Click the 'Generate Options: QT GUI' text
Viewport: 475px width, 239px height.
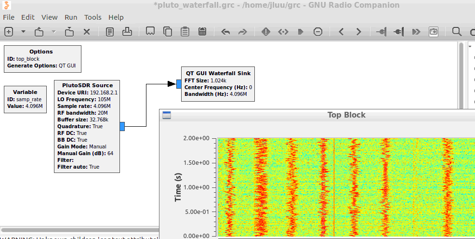pyautogui.click(x=41, y=66)
